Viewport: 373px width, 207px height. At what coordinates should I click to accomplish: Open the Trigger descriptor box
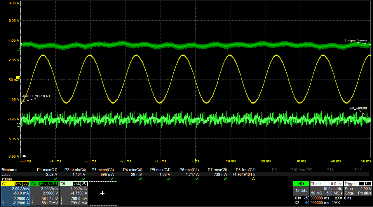[x=358, y=188]
